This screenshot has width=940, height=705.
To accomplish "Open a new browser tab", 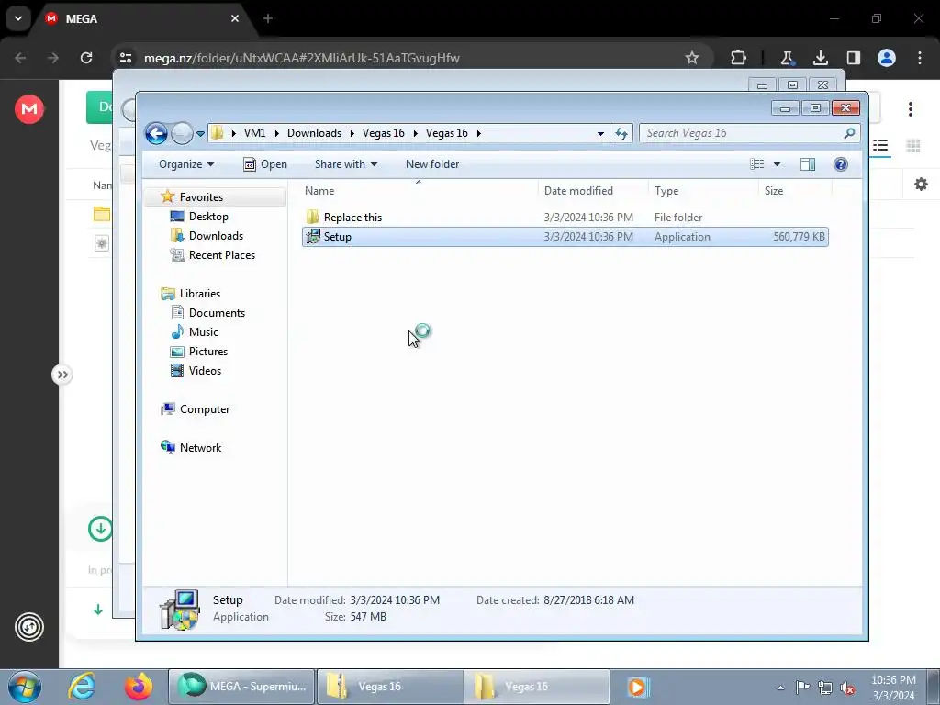I will (268, 18).
